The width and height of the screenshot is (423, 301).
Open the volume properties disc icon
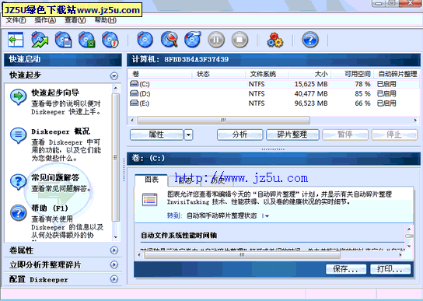(63, 40)
